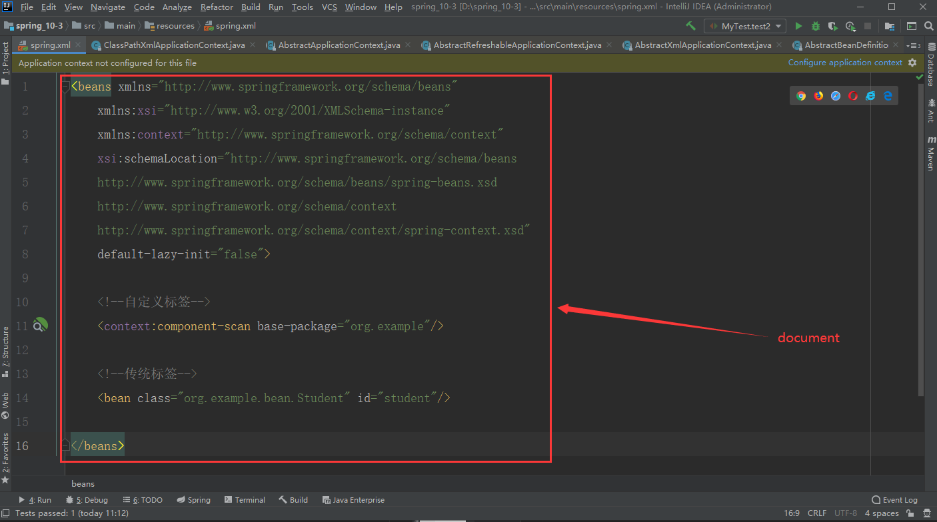Change CRLF line separator in status bar
Viewport: 937px width, 522px height.
816,513
